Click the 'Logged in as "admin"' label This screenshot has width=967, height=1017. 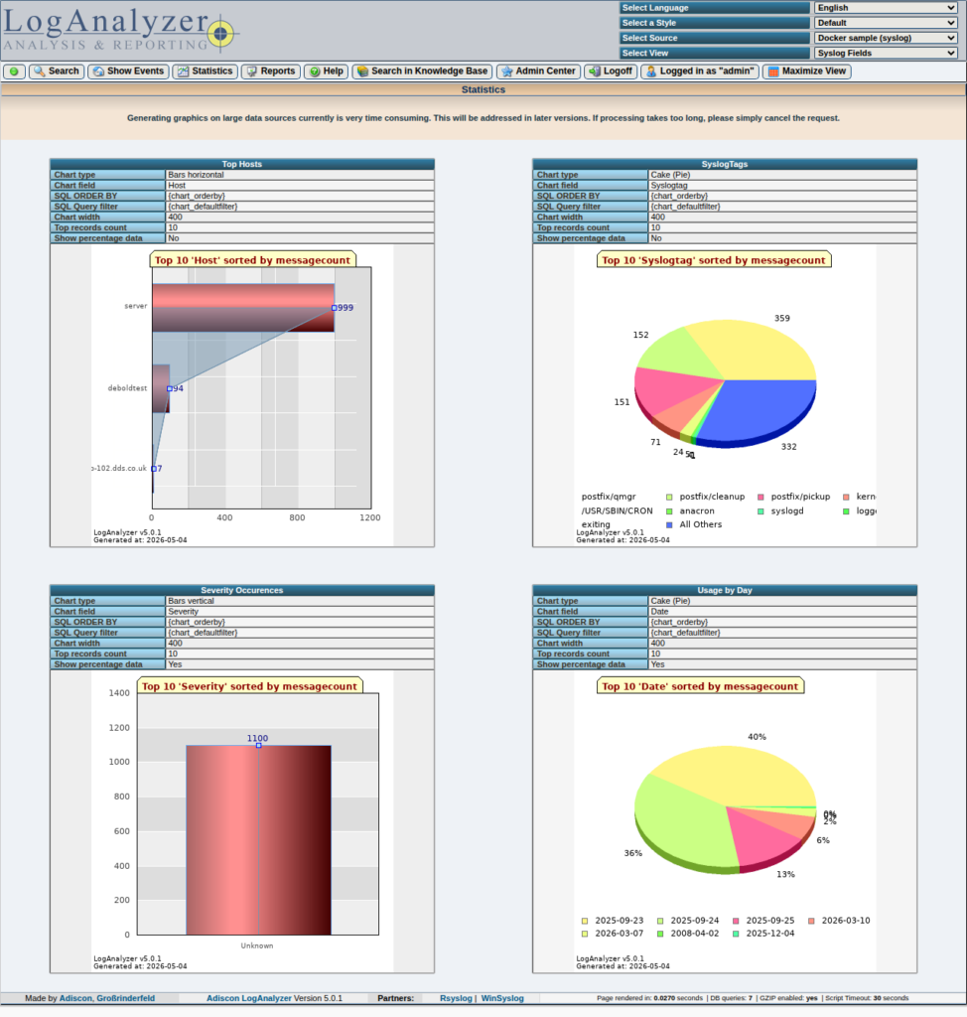(707, 72)
